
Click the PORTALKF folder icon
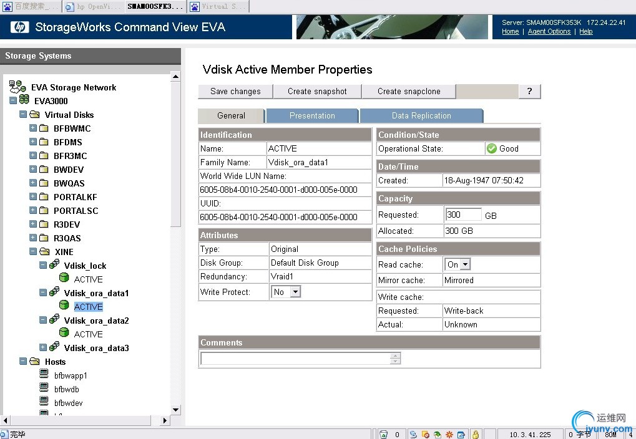[x=44, y=196]
